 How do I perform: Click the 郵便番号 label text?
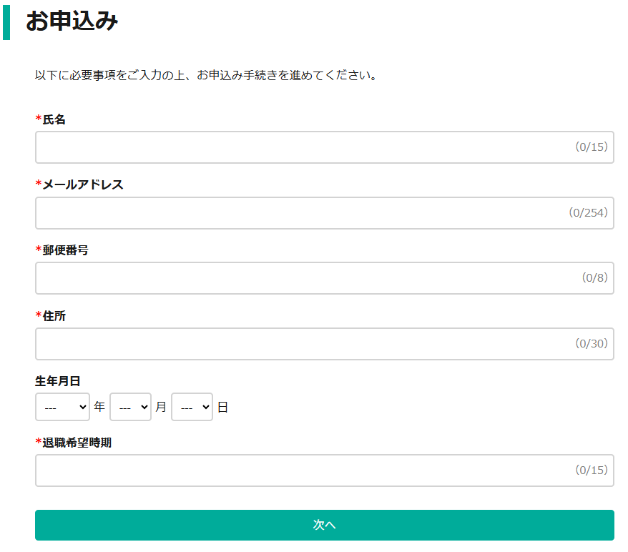point(65,250)
